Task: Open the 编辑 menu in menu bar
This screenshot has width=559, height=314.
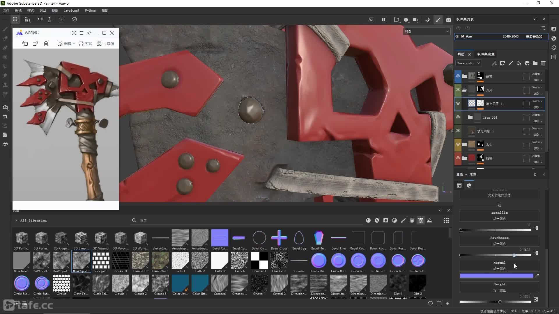Action: click(18, 10)
